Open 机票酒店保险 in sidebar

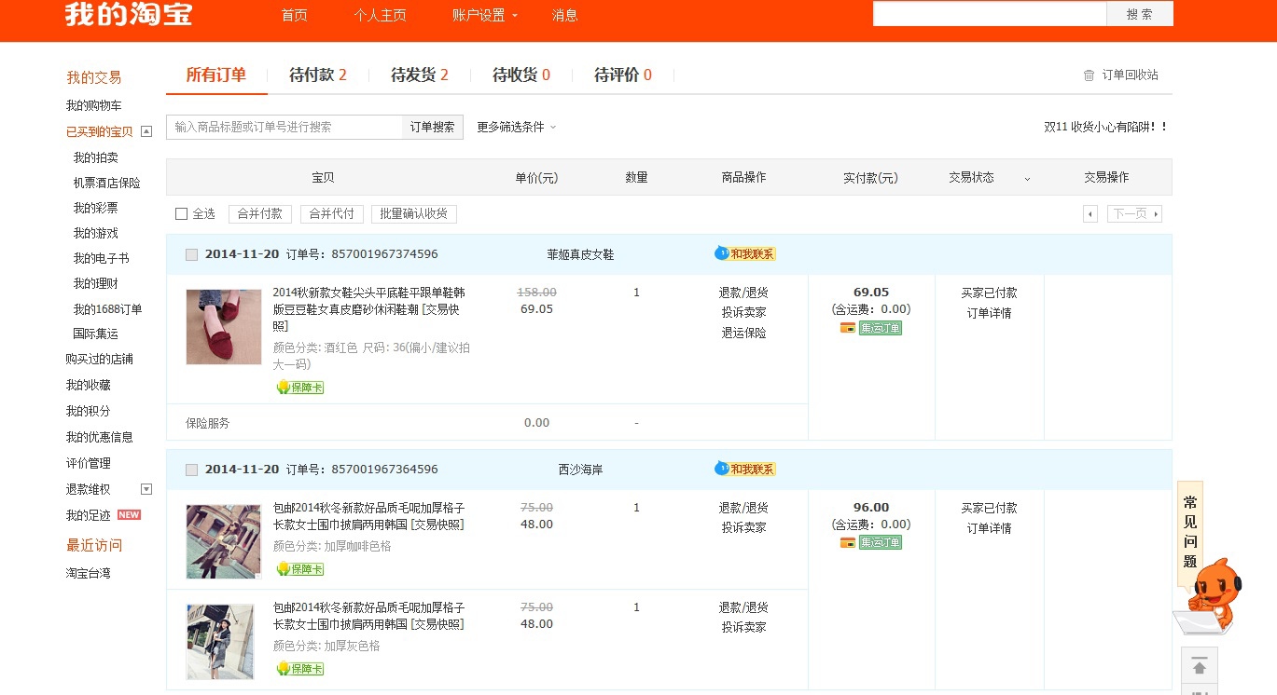pos(106,183)
